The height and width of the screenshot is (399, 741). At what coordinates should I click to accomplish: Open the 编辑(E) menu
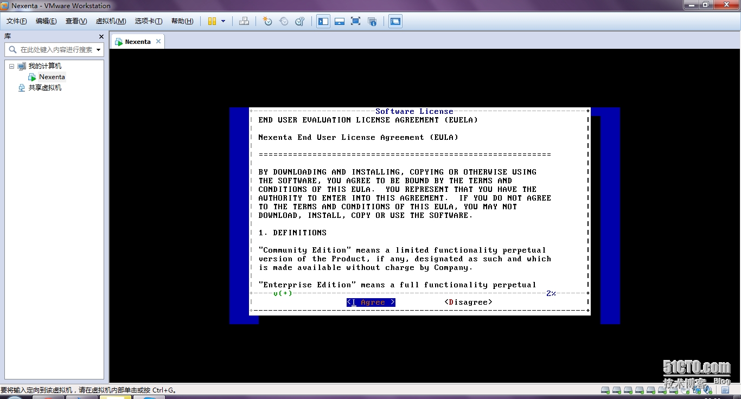click(x=46, y=21)
